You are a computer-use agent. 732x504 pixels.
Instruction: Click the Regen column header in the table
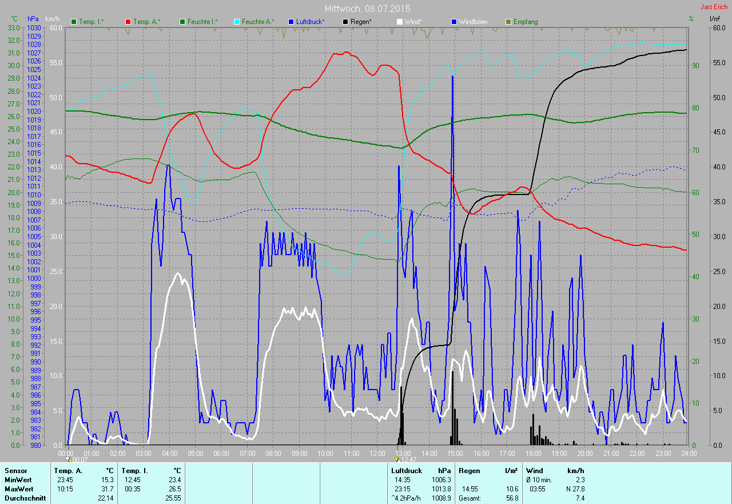point(470,471)
